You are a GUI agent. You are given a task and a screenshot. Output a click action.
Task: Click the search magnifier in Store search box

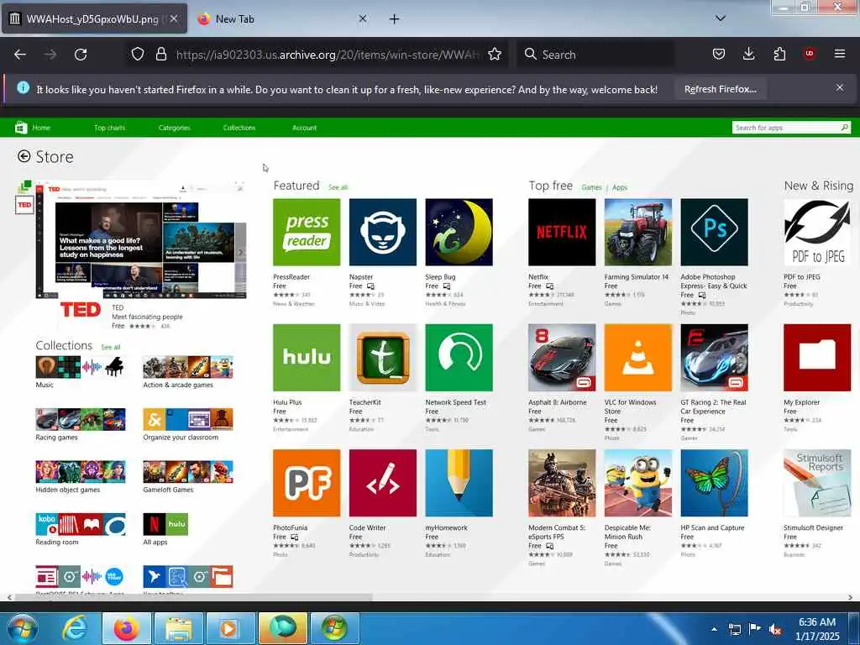(x=844, y=128)
